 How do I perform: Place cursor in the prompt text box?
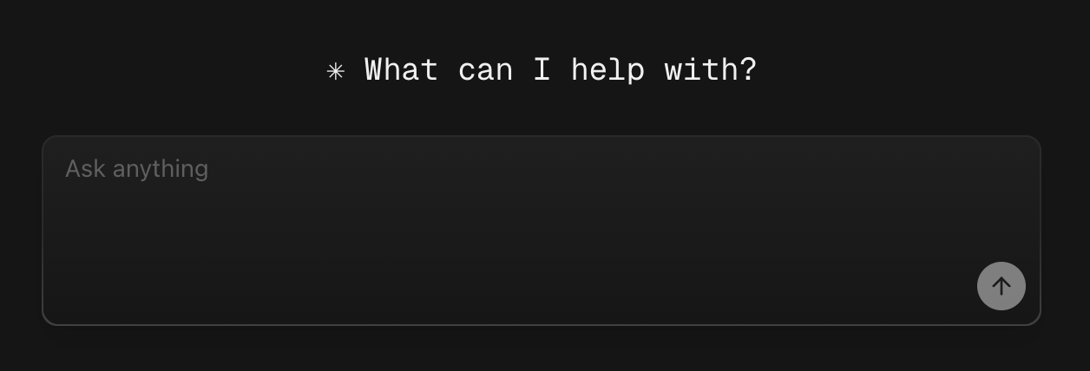pos(521,217)
